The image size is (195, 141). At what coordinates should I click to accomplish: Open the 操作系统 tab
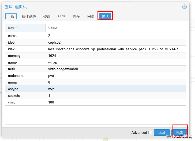[29, 16]
